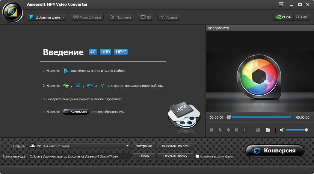This screenshot has height=174, width=314.
Task: Click Применить ко всем button
Action: point(175,146)
